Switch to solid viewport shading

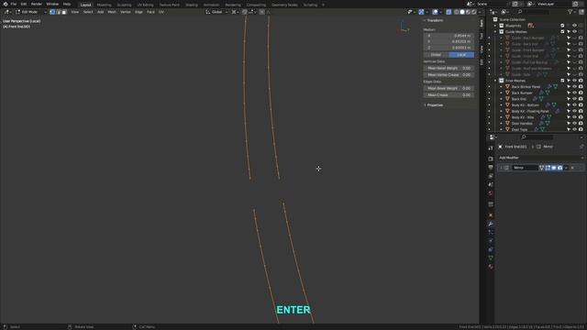pos(462,12)
